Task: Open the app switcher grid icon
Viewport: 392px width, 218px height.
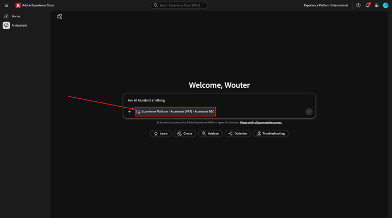Action: tap(376, 5)
